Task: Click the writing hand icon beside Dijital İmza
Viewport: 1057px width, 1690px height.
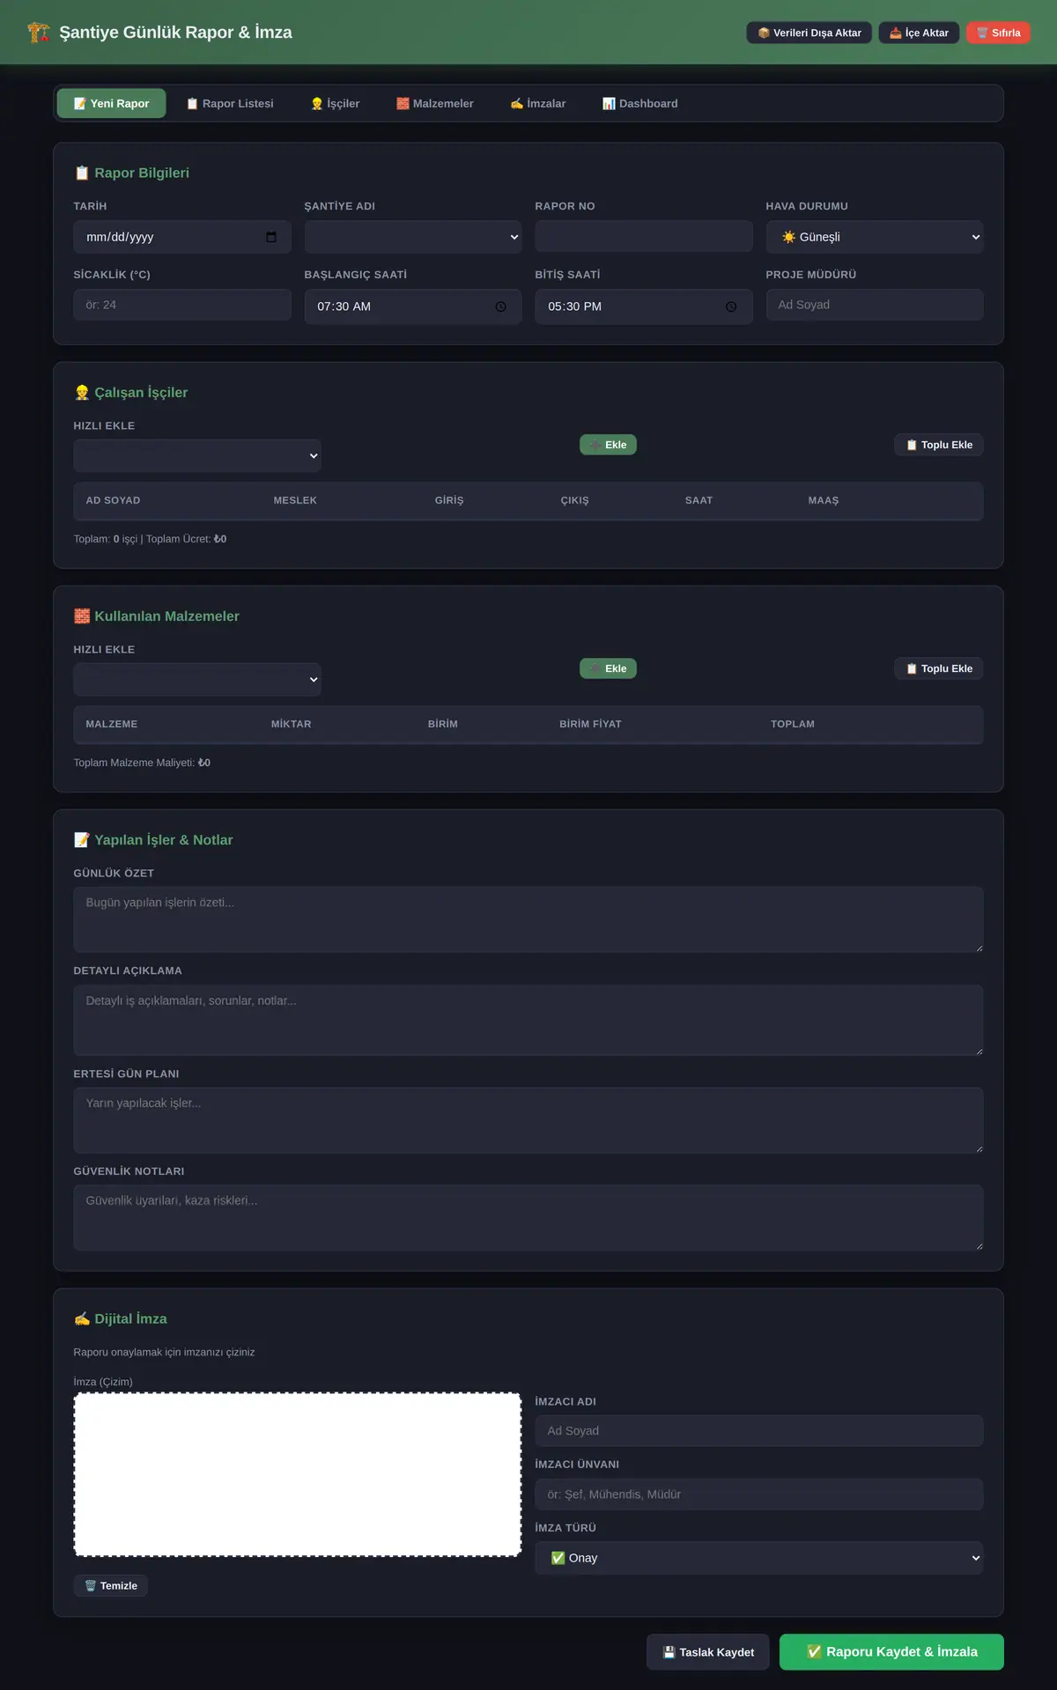Action: pyautogui.click(x=82, y=1319)
